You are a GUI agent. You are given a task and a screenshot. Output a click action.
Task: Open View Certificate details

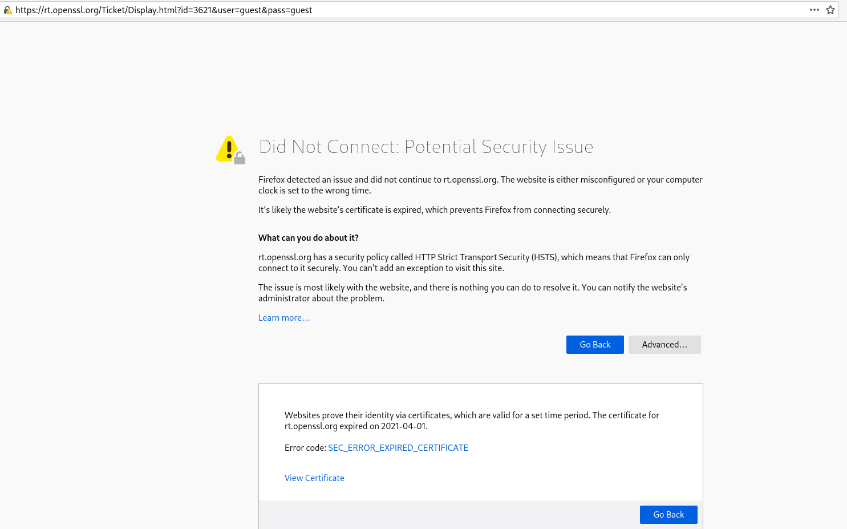314,478
